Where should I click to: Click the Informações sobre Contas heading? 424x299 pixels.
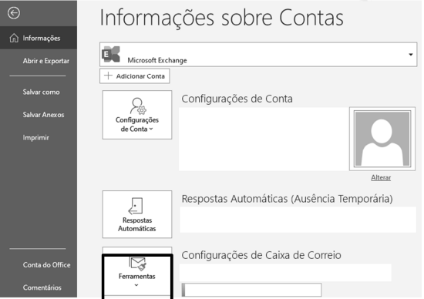(x=221, y=18)
